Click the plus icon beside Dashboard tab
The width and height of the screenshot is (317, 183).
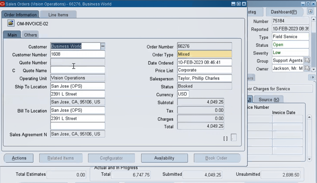pos(310,11)
